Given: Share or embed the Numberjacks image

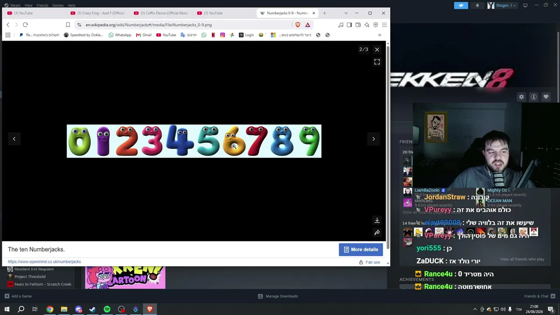Looking at the screenshot, I should 377,232.
